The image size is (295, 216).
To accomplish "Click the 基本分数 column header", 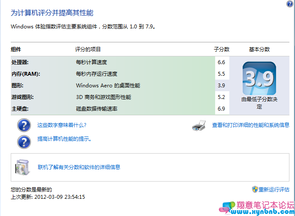I will pos(259,49).
